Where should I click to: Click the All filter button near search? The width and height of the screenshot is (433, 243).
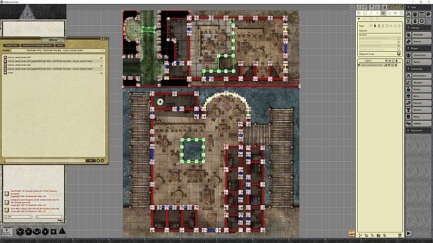point(90,161)
